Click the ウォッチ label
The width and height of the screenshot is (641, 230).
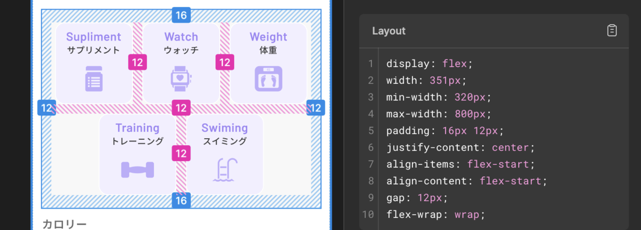coord(181,51)
